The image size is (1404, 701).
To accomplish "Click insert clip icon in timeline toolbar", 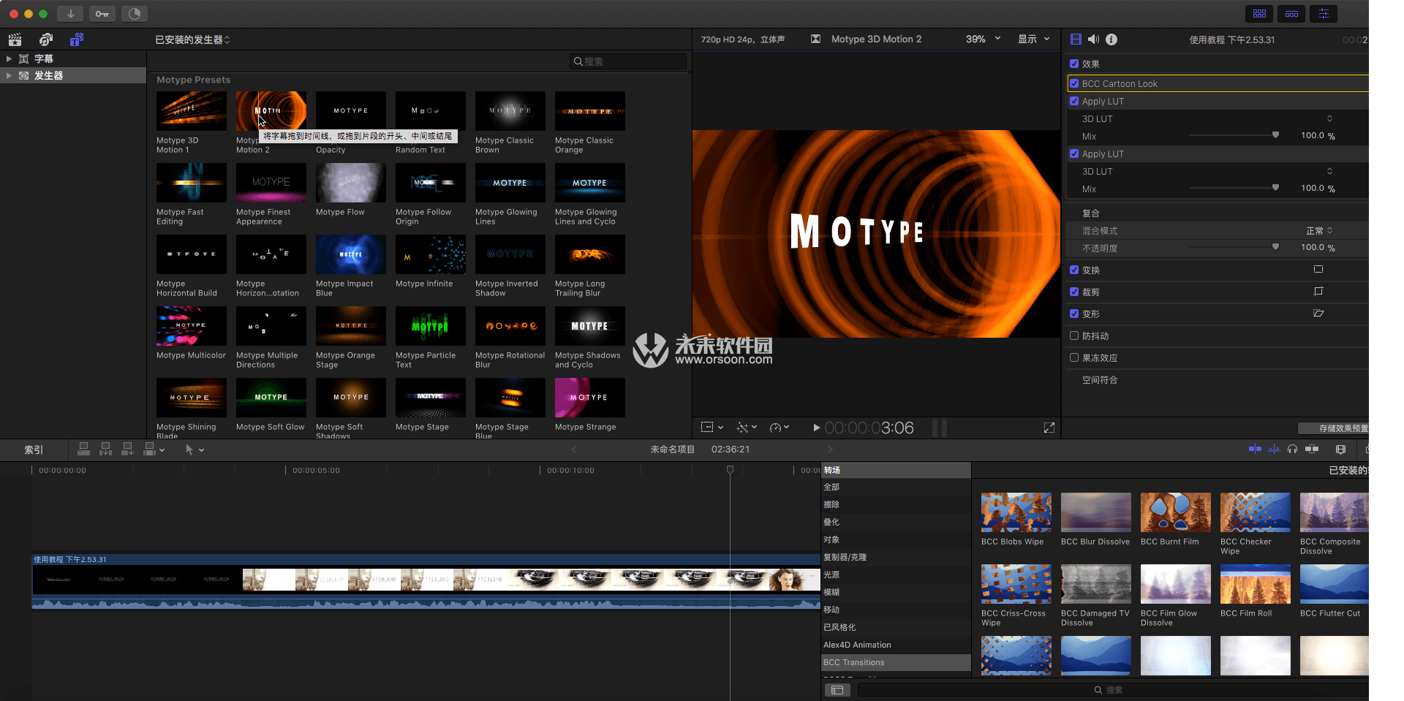I will [x=105, y=450].
